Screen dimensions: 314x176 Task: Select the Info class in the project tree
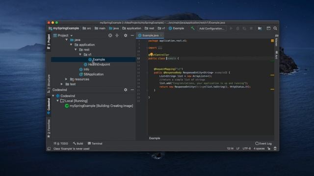pos(84,69)
